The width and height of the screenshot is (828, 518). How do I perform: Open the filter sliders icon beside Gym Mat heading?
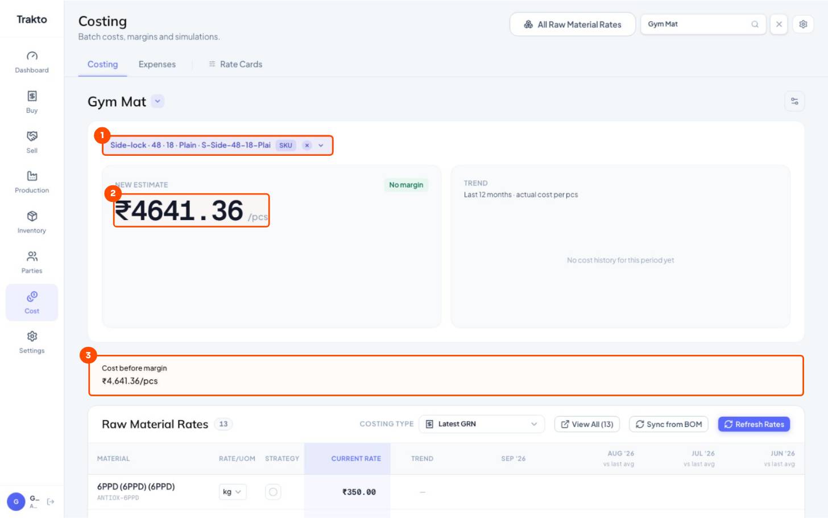pos(794,101)
